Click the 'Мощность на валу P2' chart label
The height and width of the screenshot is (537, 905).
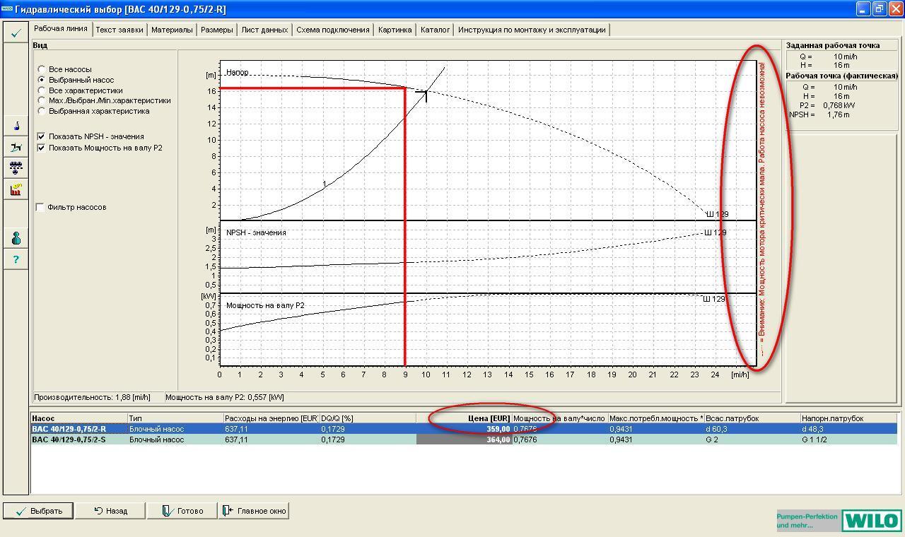(265, 305)
